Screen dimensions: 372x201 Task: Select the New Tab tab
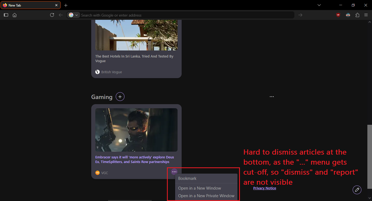click(x=31, y=5)
